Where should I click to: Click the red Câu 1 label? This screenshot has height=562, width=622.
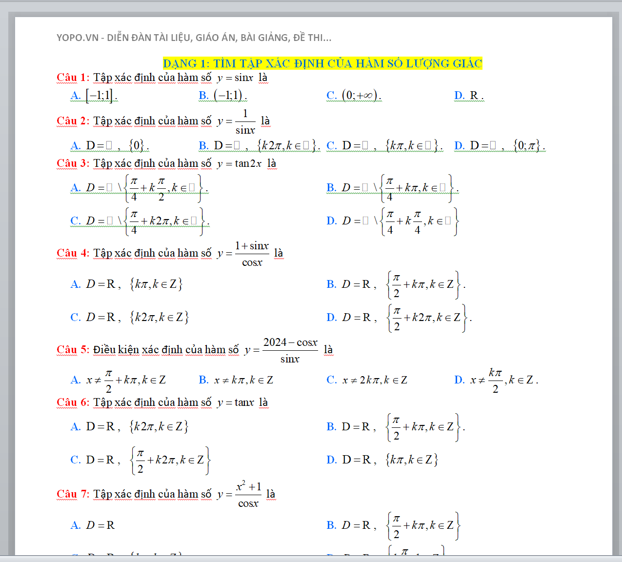point(73,78)
